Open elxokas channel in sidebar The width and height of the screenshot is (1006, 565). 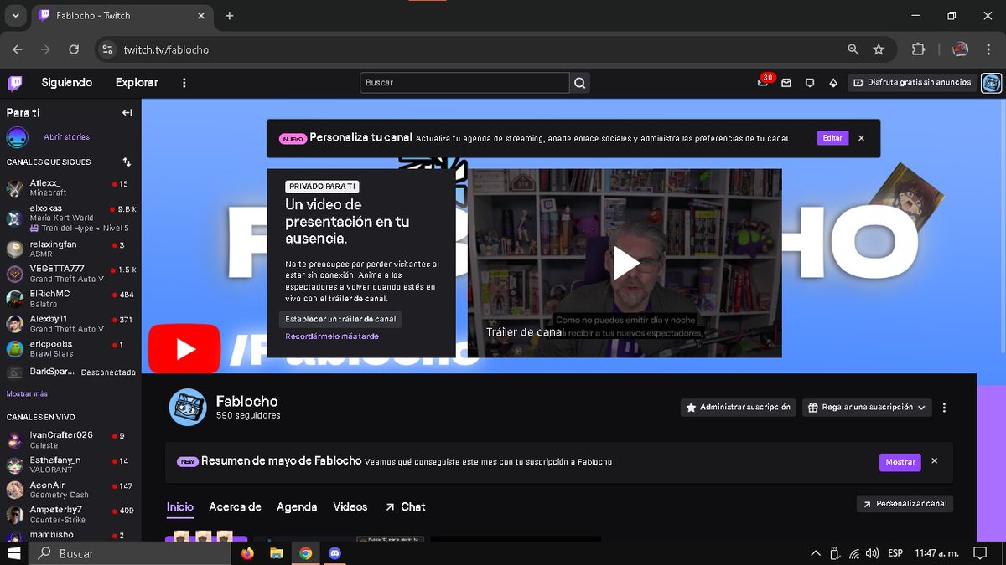(x=70, y=218)
